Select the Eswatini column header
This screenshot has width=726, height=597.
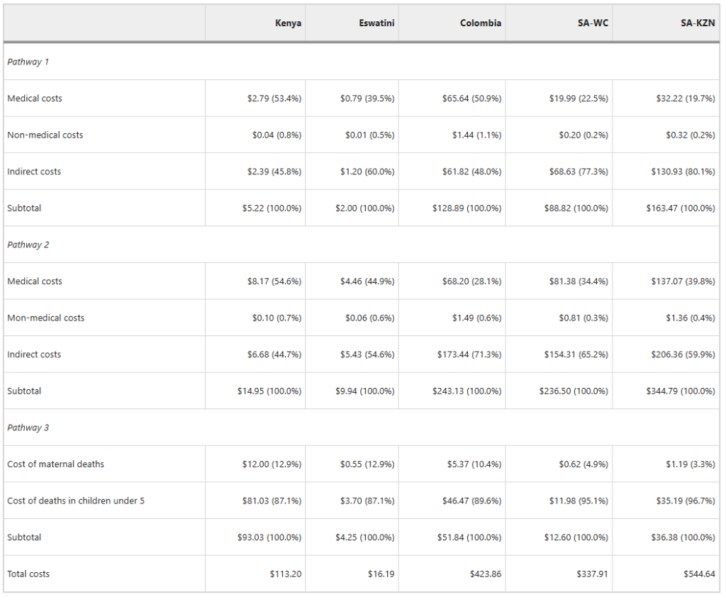[x=376, y=23]
